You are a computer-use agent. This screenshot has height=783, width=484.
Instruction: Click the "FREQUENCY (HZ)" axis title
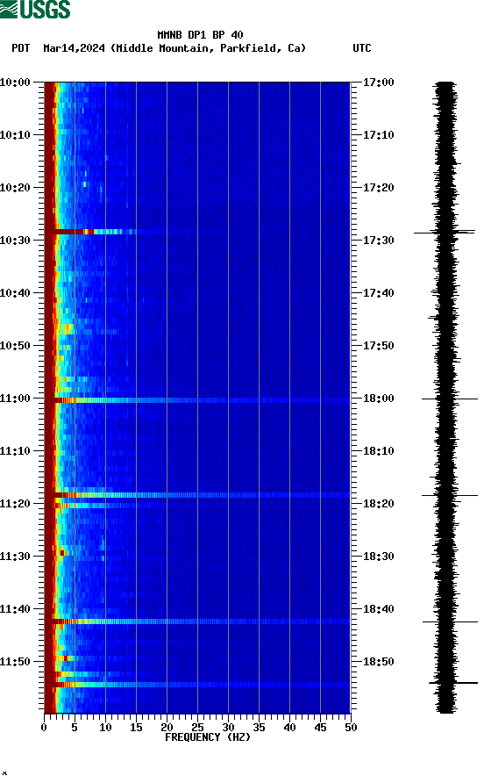click(x=208, y=737)
